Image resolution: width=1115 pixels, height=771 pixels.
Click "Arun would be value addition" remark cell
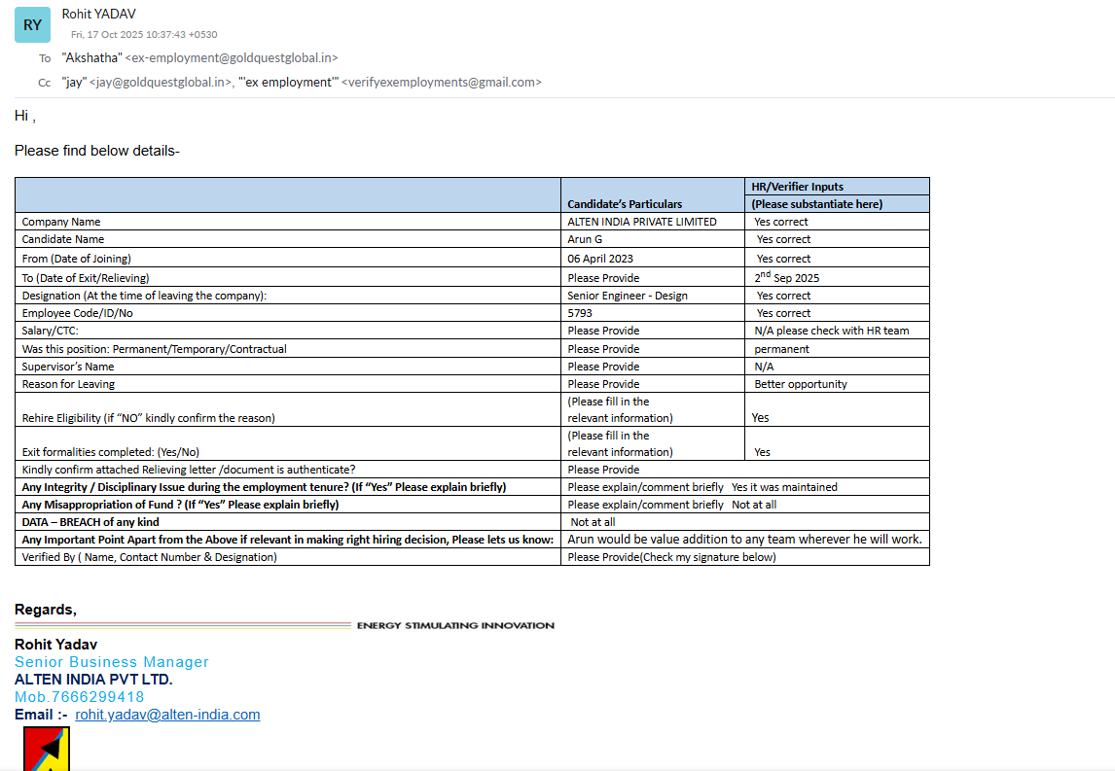(x=744, y=540)
